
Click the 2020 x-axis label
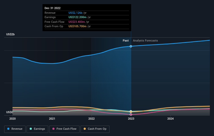(13, 119)
